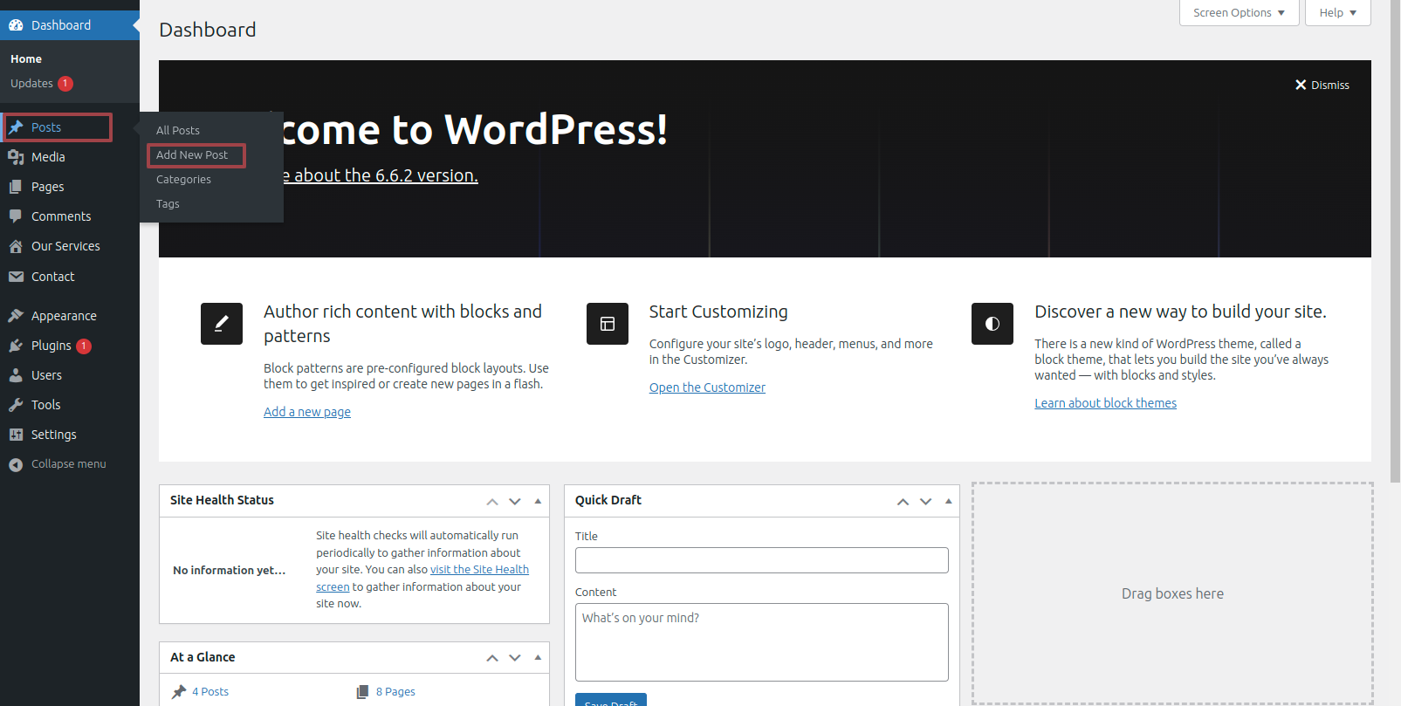Open the Customizer link
The width and height of the screenshot is (1401, 706).
707,387
